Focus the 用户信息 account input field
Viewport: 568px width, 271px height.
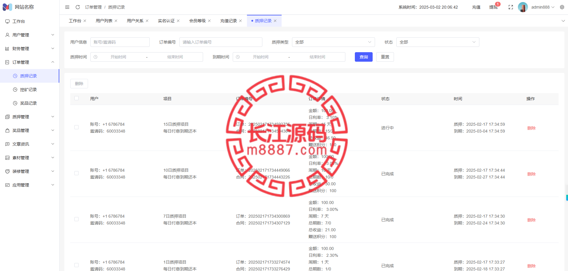120,42
